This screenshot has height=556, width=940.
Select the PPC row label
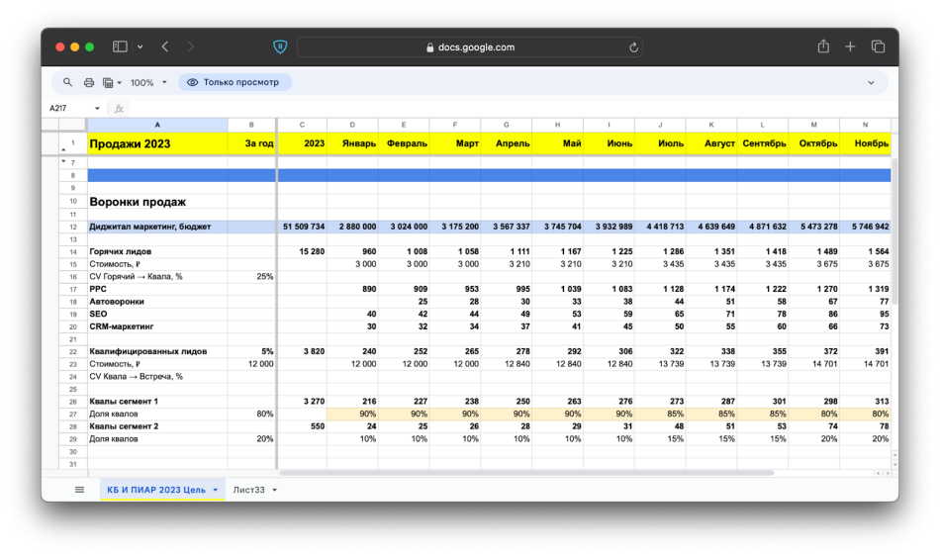click(157, 289)
